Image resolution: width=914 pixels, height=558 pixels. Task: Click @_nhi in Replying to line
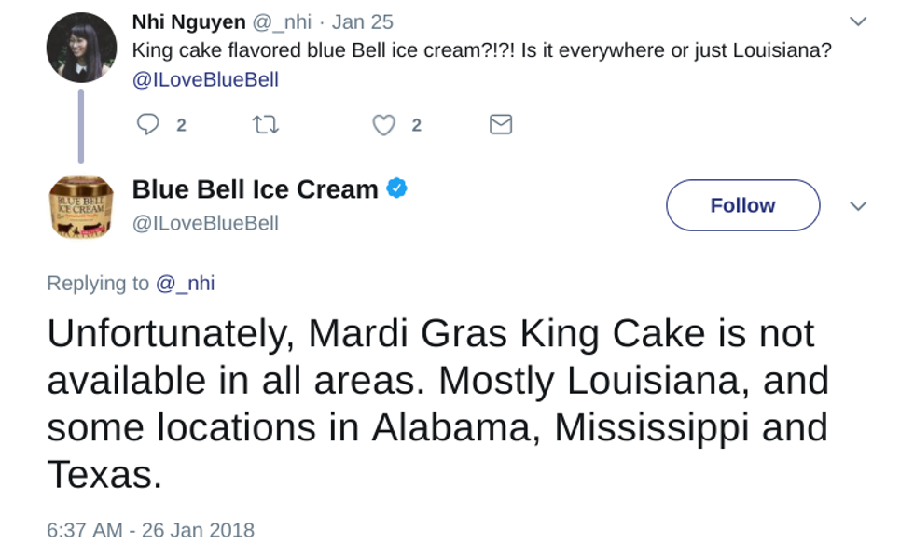pos(185,283)
